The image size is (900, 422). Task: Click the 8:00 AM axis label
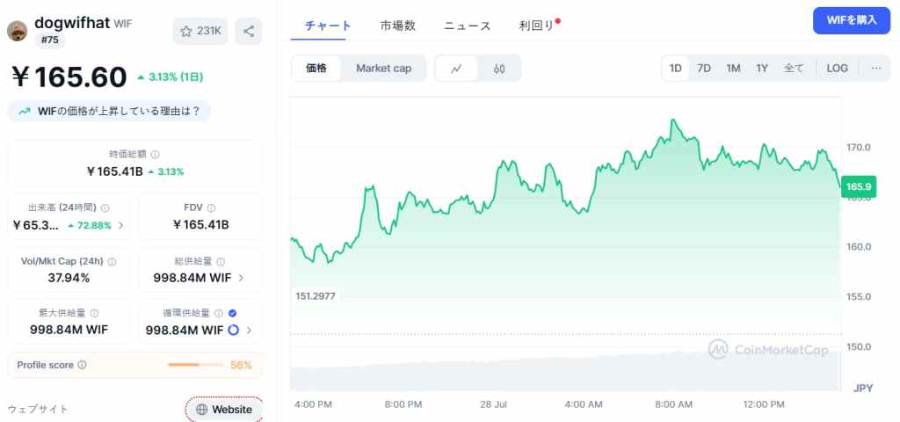(674, 404)
